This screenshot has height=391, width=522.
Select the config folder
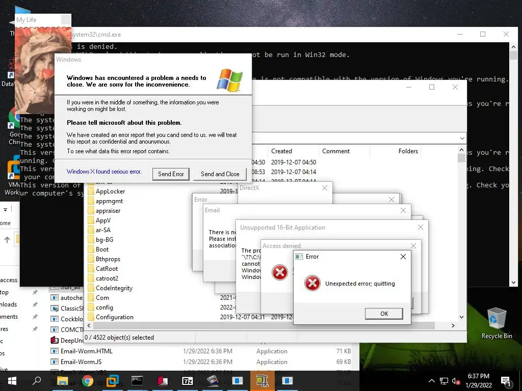[105, 307]
